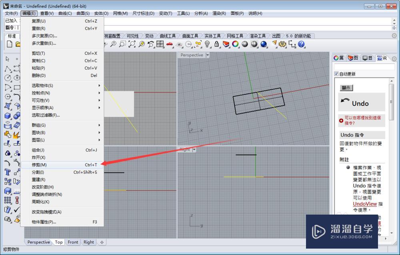Screen dimensions: 400x255
Task: Select the Circle tool in sidebar
Action: (7, 78)
